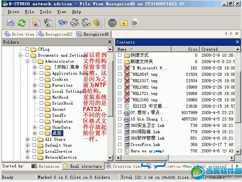
Task: Sort by Creation time
Action: coord(124,166)
